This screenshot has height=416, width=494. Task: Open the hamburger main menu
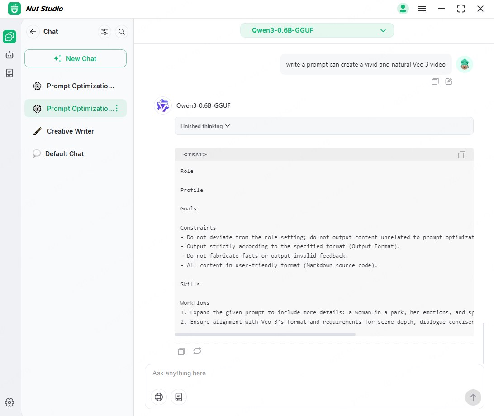(x=422, y=9)
